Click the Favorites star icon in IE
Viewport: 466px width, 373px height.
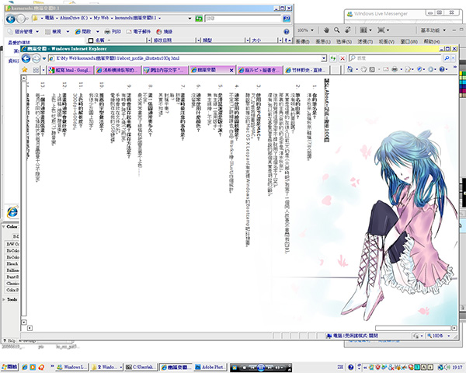click(25, 70)
